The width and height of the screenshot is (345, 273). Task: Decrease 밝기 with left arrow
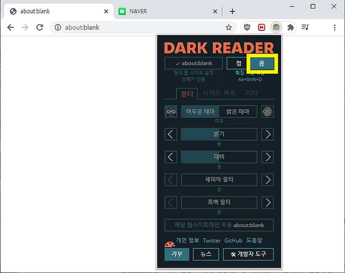click(x=171, y=134)
